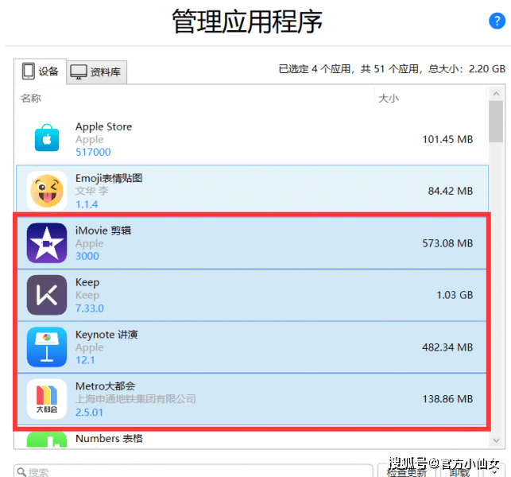Image resolution: width=511 pixels, height=477 pixels.
Task: Focus the 搜索 search field
Action: (193, 471)
